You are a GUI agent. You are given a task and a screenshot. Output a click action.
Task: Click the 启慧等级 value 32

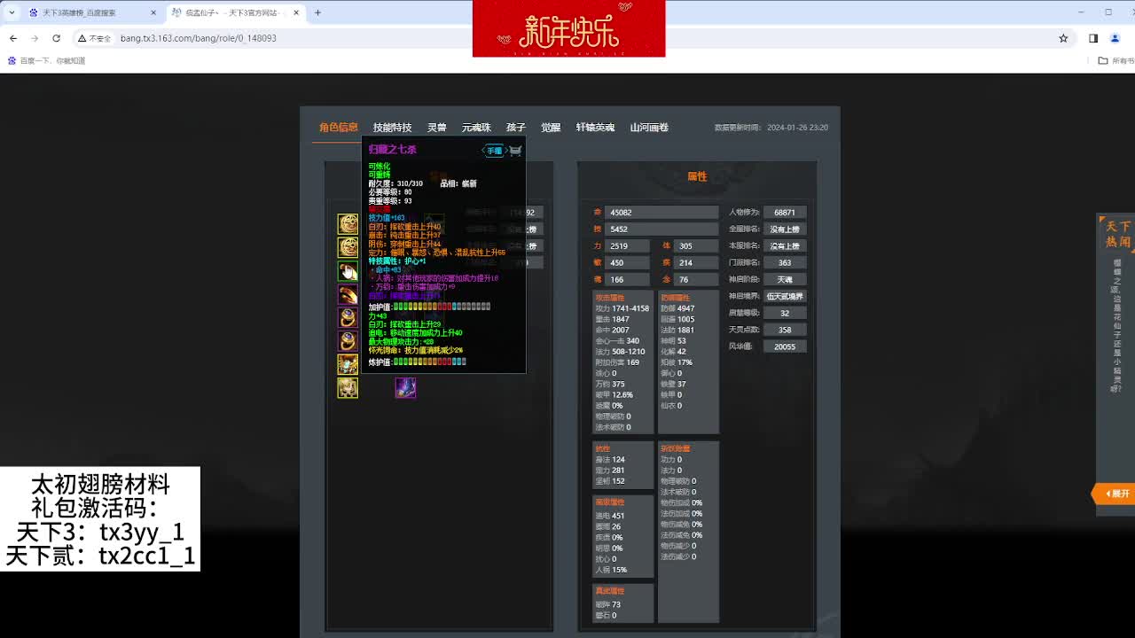click(785, 313)
